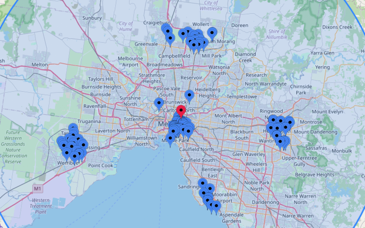The image size is (365, 228).
Task: Click the Melbourne Airport label
Action: point(130,61)
